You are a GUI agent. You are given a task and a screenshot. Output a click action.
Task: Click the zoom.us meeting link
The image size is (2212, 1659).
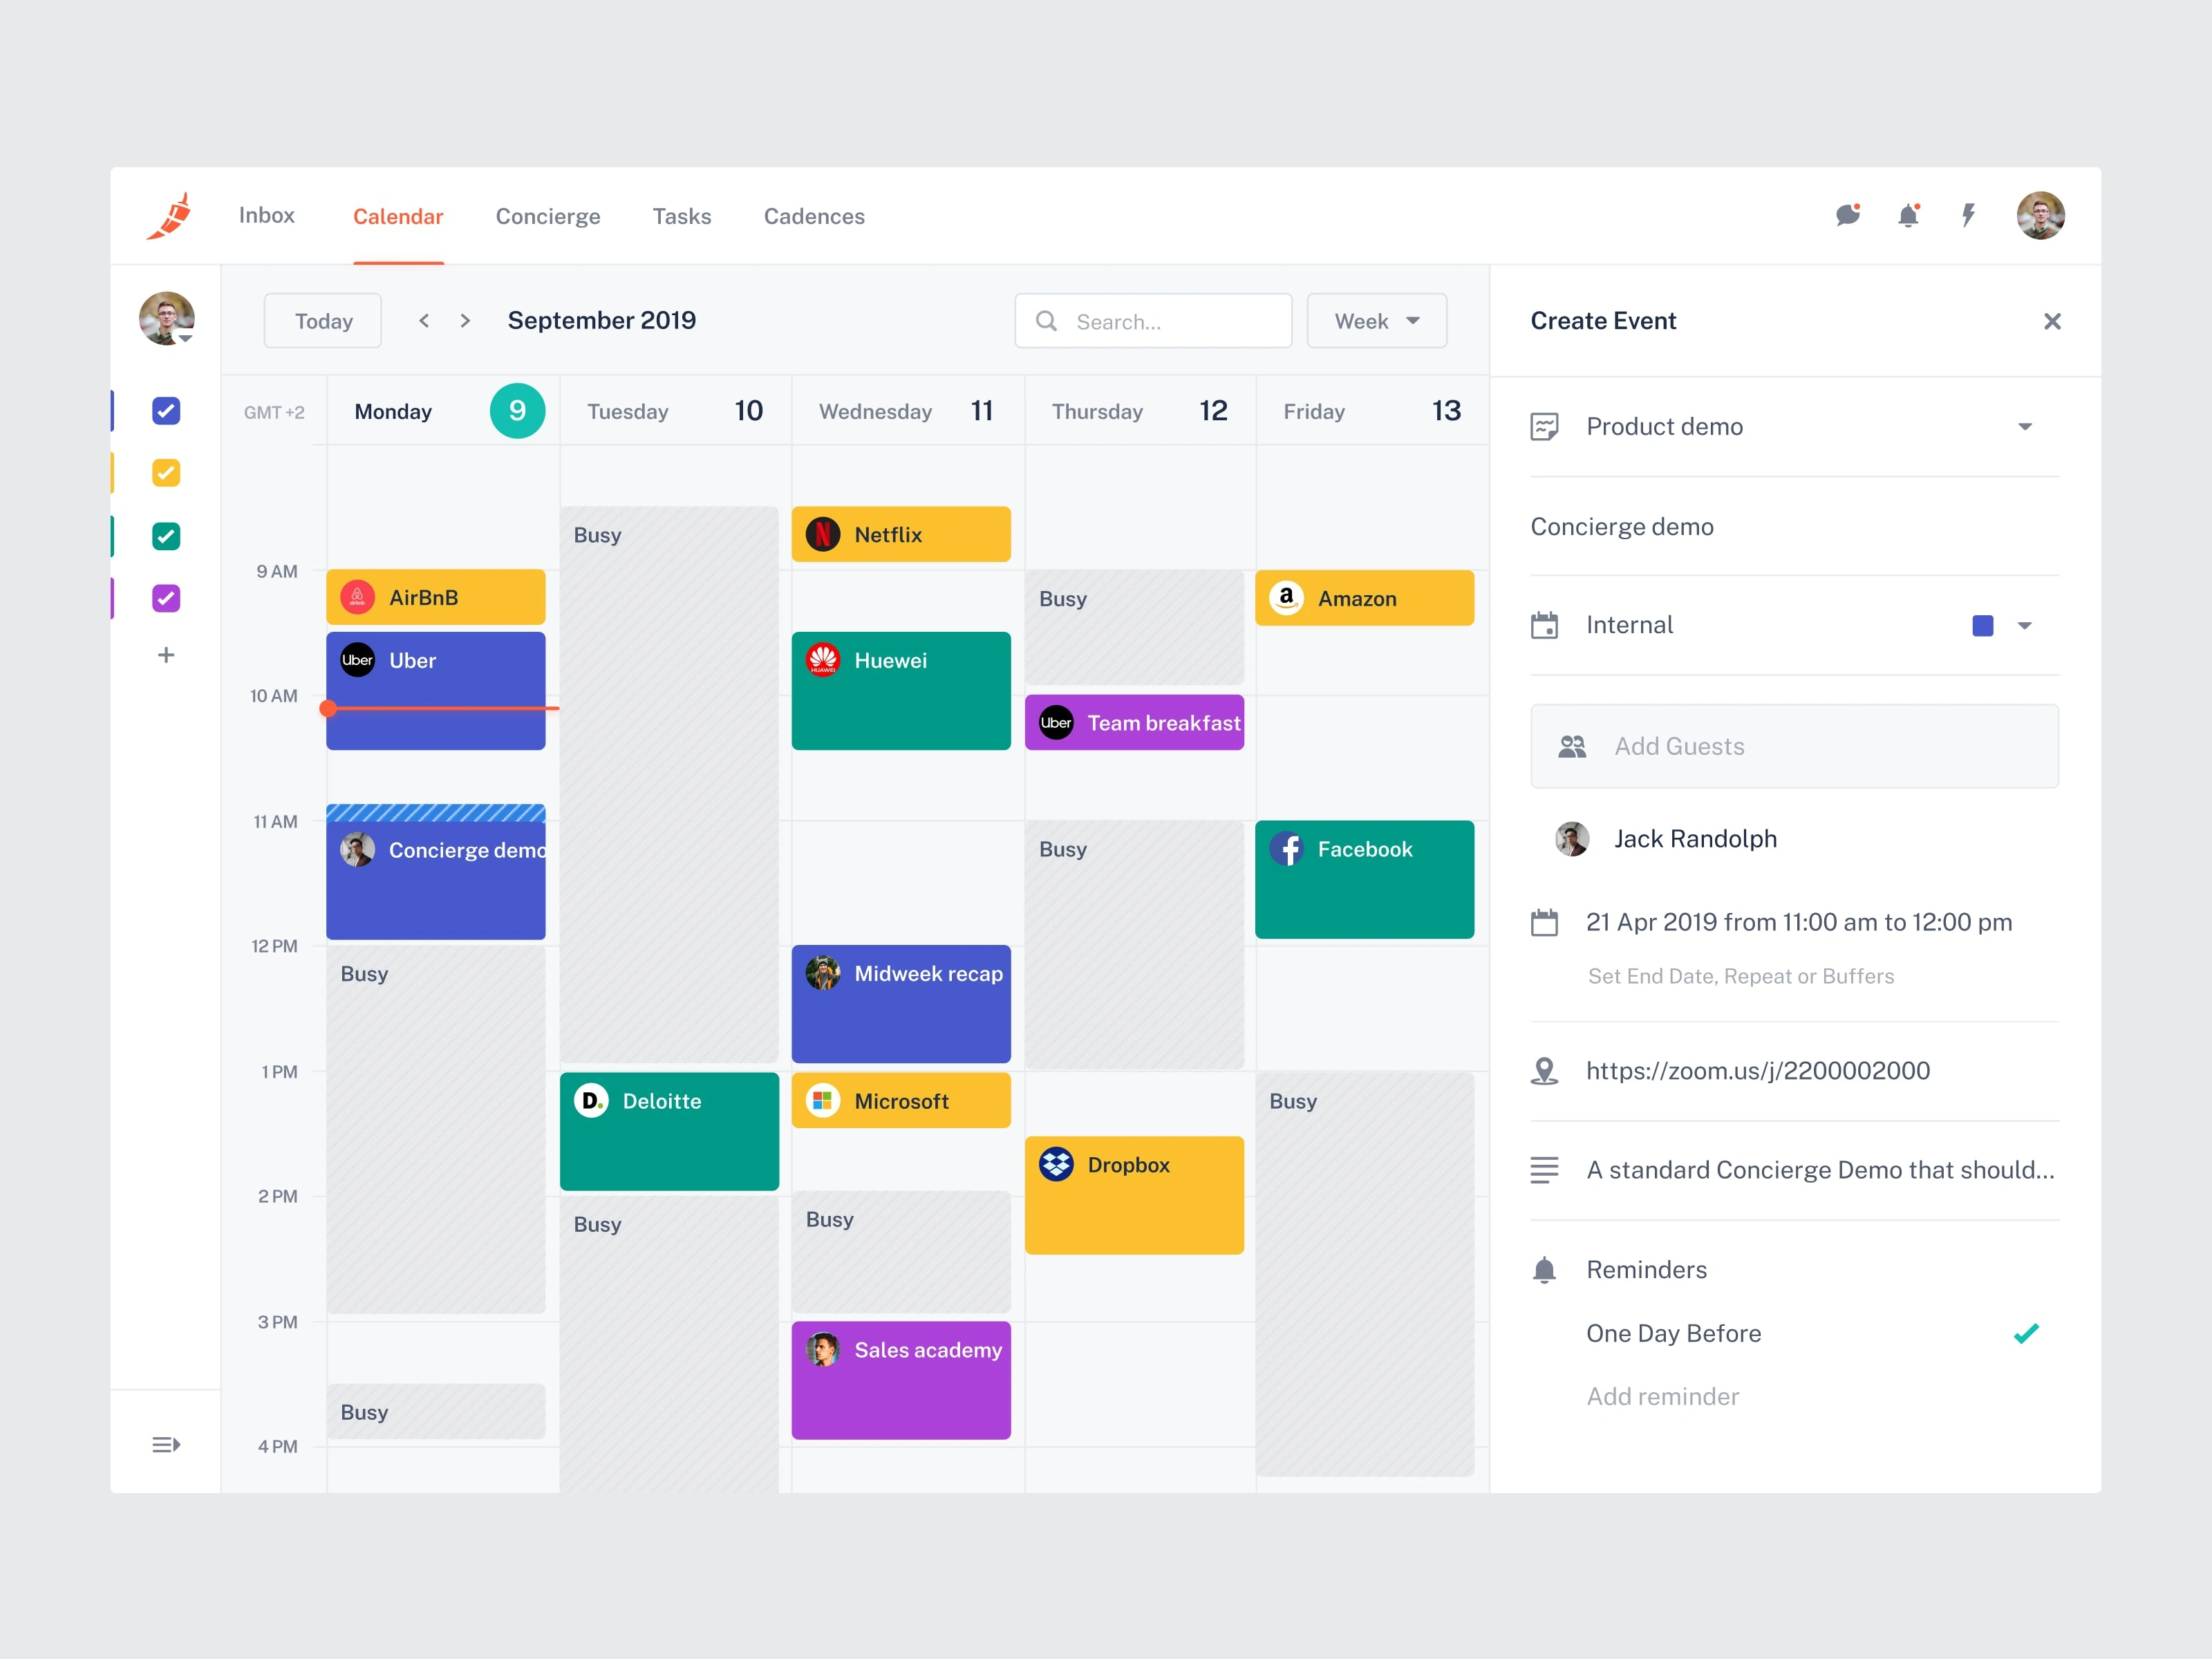pyautogui.click(x=1758, y=1071)
